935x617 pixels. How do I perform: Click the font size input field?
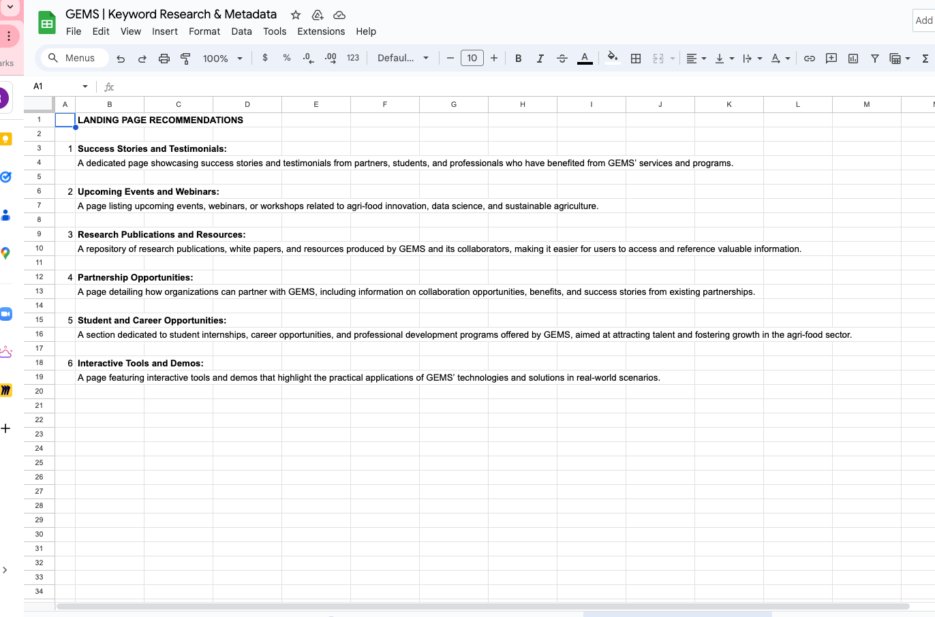click(x=472, y=58)
